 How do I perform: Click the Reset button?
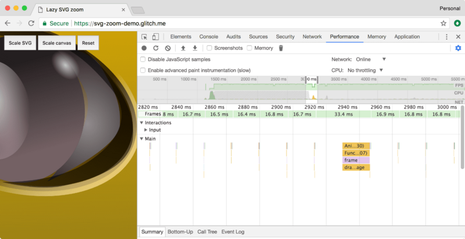(x=88, y=43)
